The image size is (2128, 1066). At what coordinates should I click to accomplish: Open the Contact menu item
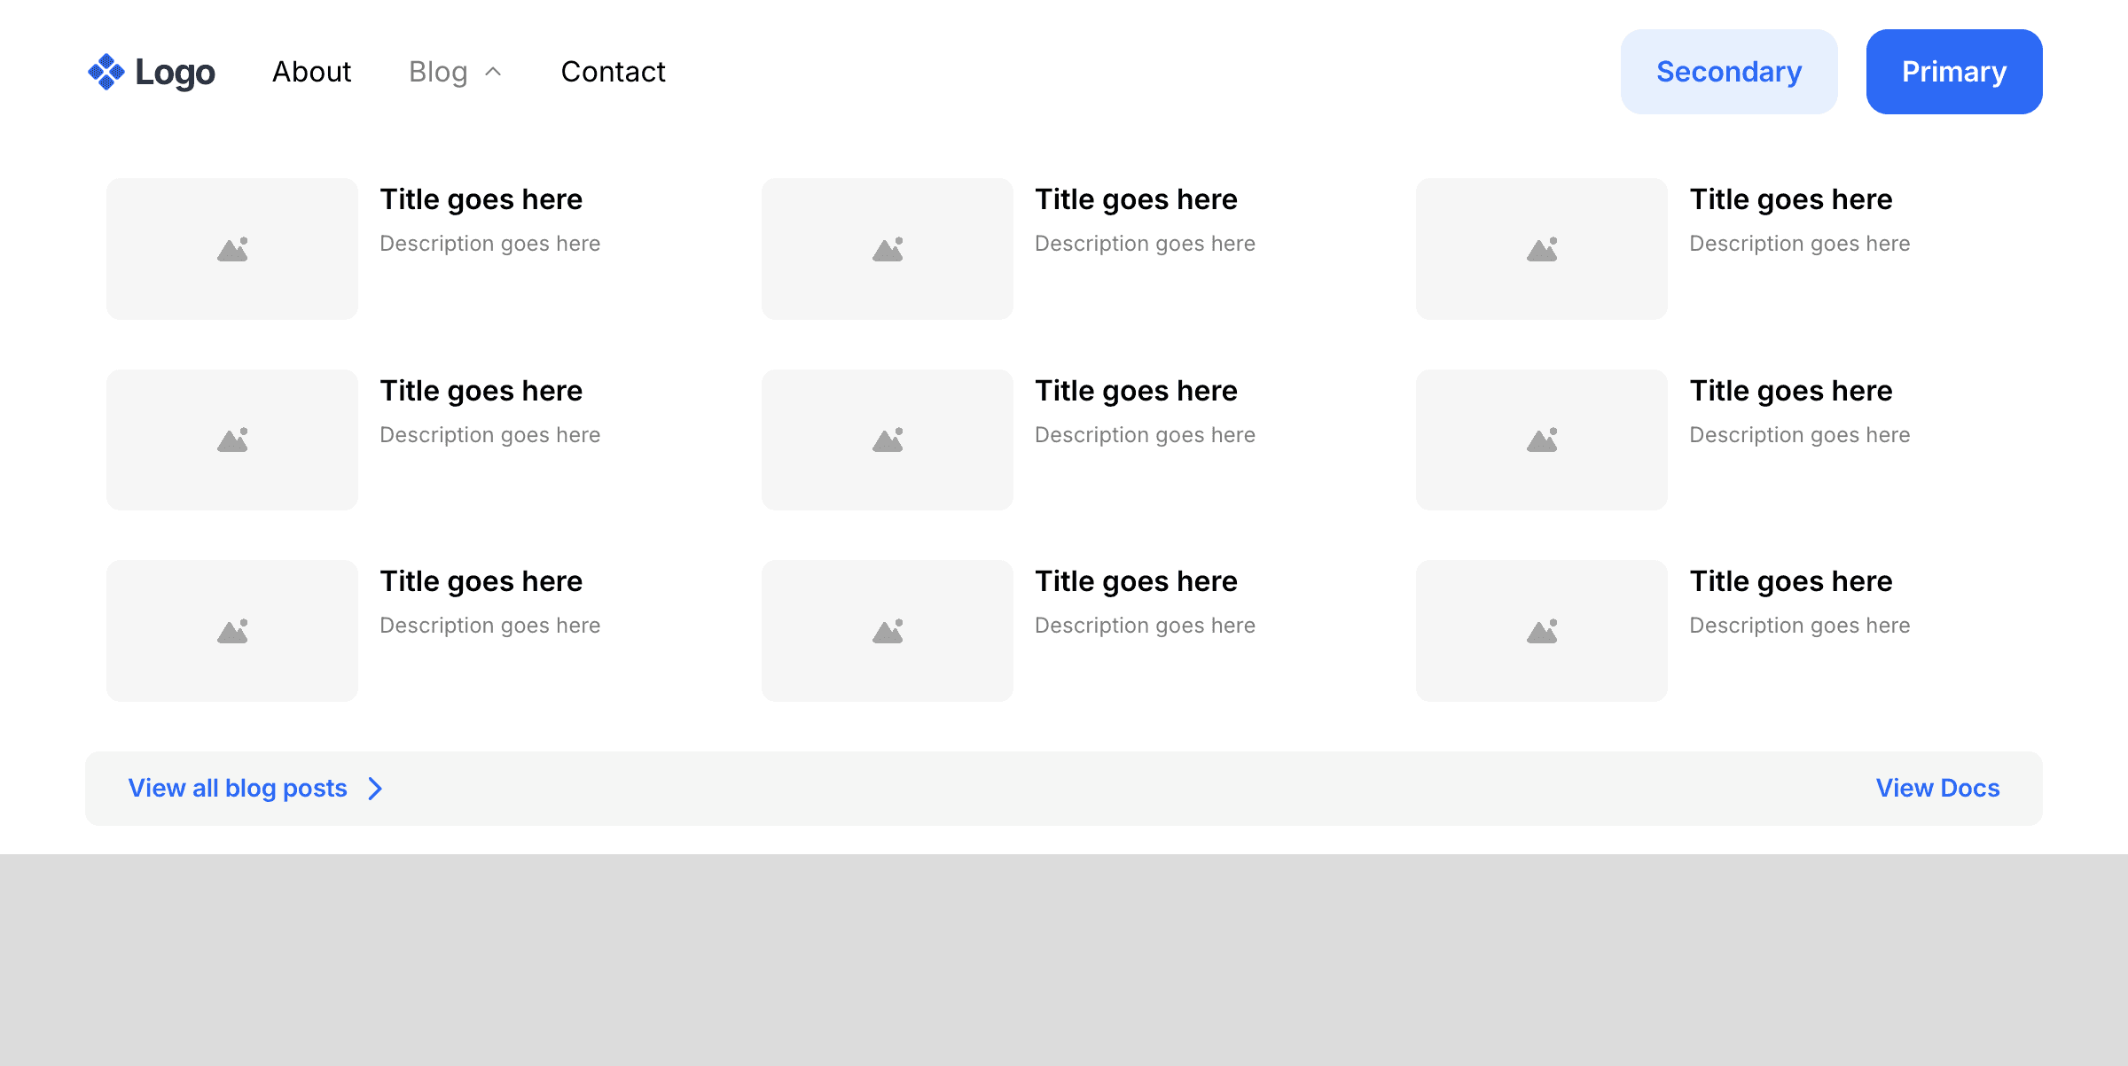pos(613,72)
